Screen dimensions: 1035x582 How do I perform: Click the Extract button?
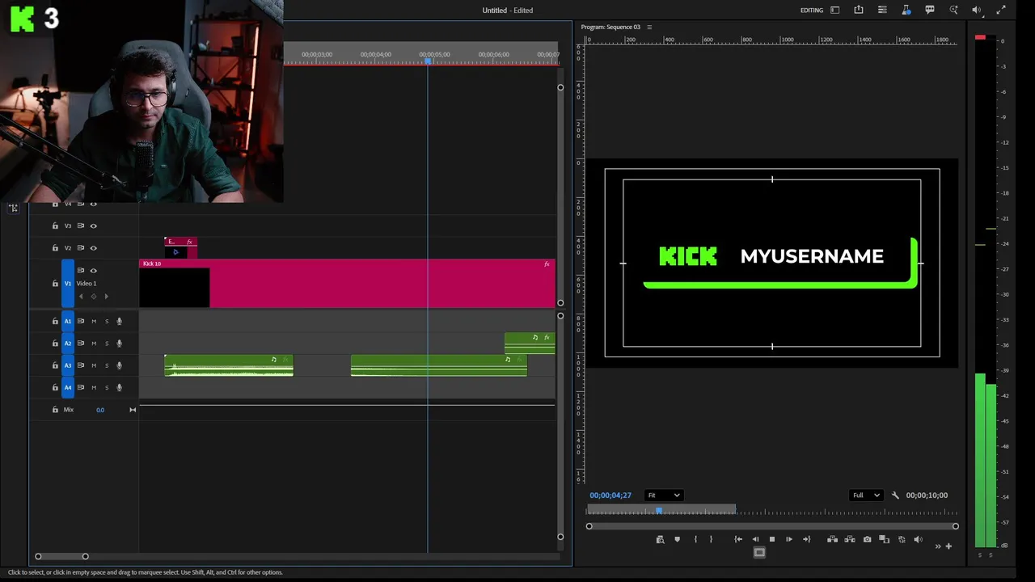click(850, 539)
